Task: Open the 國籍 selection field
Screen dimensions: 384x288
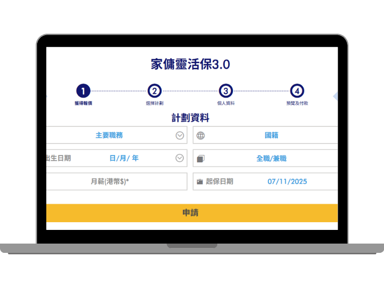Action: tap(271, 135)
